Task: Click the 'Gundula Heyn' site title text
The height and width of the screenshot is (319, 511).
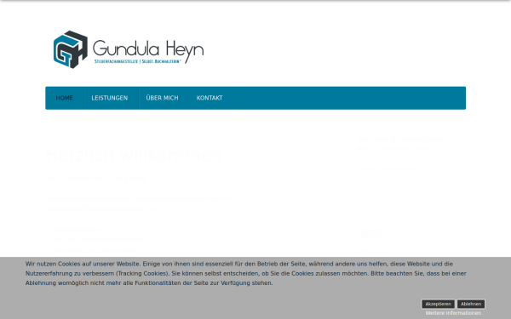Action: pos(148,50)
